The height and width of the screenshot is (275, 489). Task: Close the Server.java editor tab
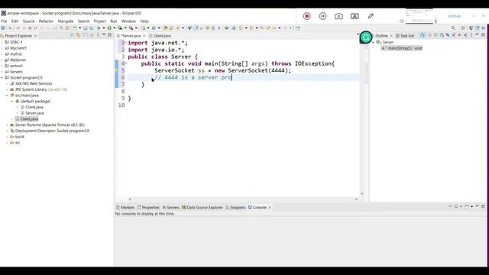tap(144, 36)
